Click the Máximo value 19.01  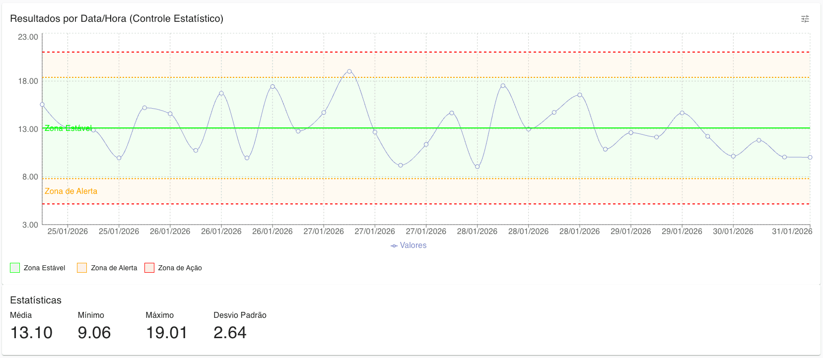[167, 333]
